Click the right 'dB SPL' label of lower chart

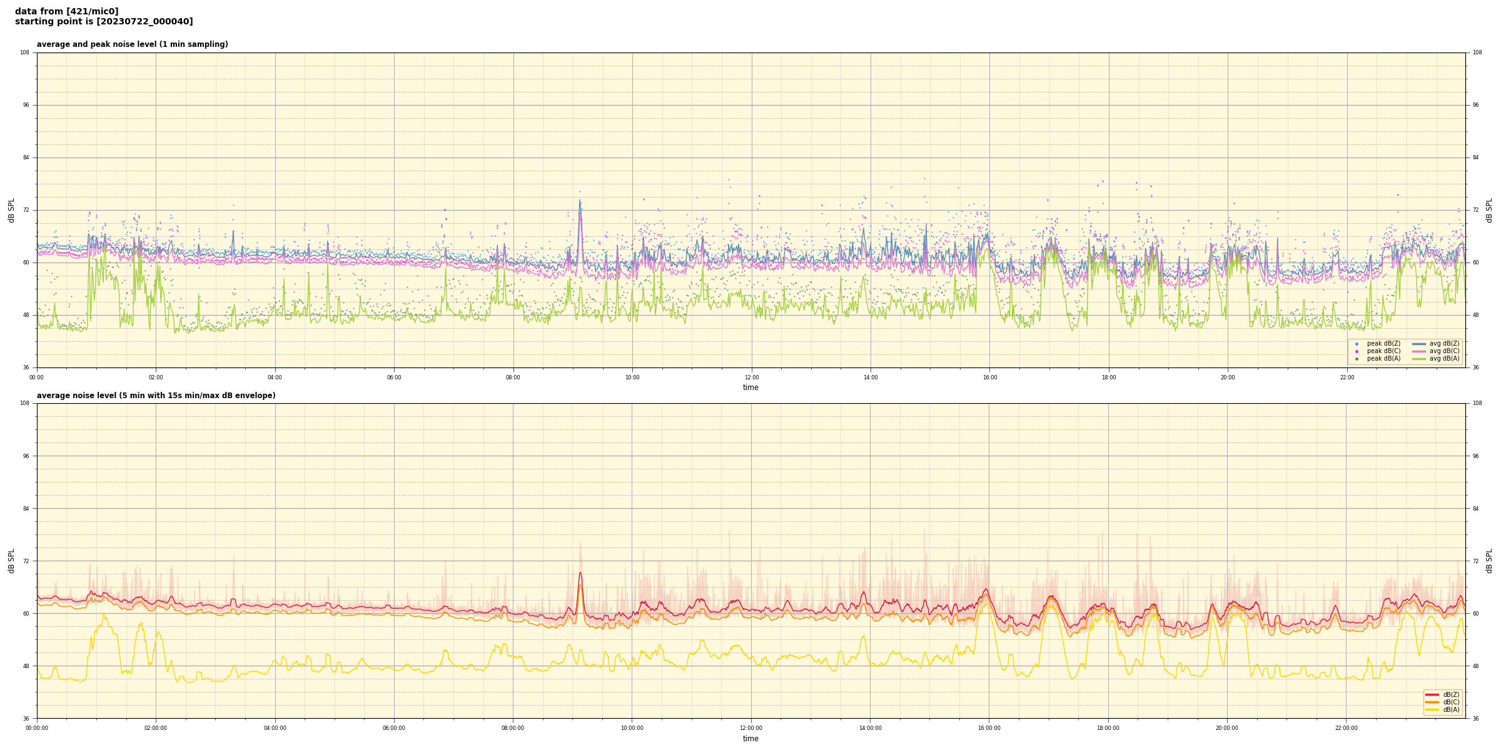click(x=1489, y=561)
